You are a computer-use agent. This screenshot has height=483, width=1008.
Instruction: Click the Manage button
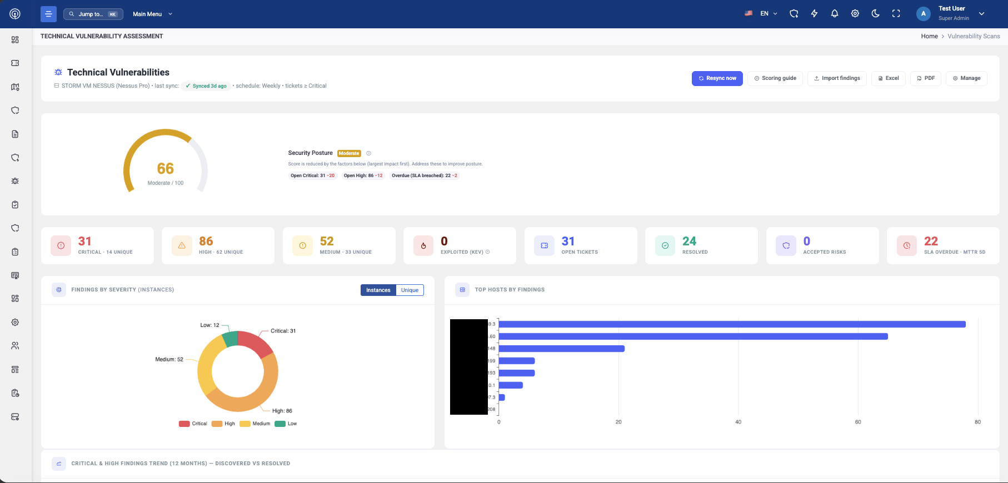[x=967, y=78]
